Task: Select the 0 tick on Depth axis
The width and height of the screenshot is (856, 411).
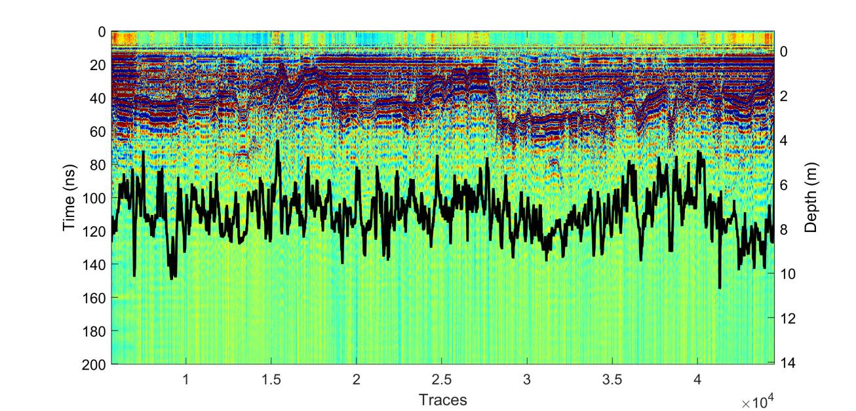Action: [785, 52]
